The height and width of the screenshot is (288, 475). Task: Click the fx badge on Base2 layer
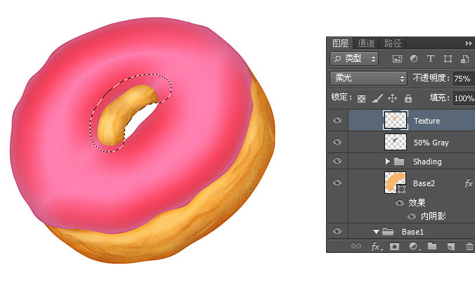[x=469, y=183]
